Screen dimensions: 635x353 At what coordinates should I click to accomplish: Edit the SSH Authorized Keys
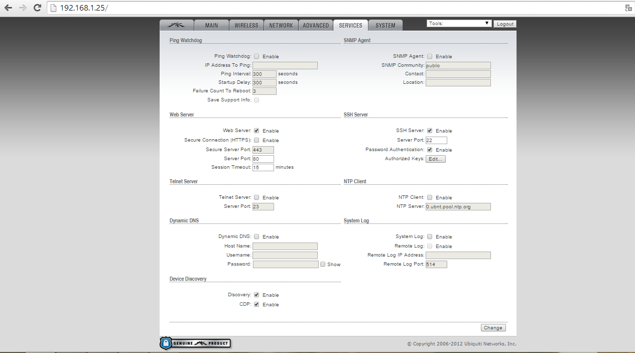point(435,159)
